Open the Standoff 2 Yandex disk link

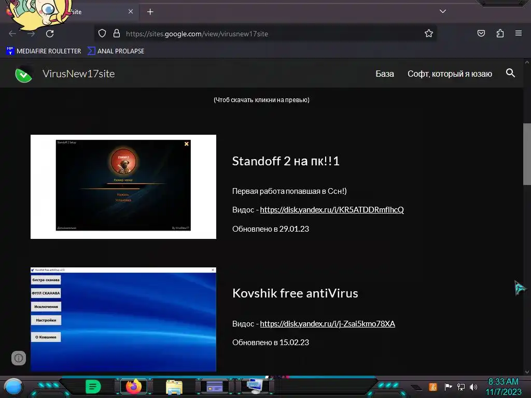click(332, 210)
